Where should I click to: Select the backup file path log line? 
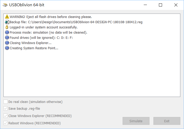pos(76,22)
